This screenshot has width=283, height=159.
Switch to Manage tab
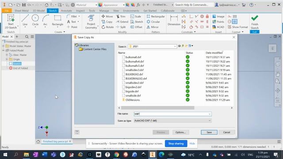click(x=104, y=11)
